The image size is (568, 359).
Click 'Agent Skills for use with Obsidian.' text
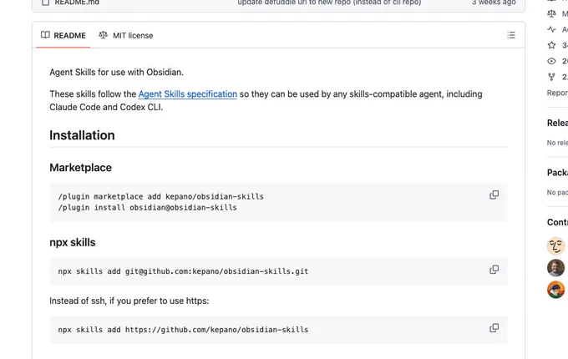[117, 73]
